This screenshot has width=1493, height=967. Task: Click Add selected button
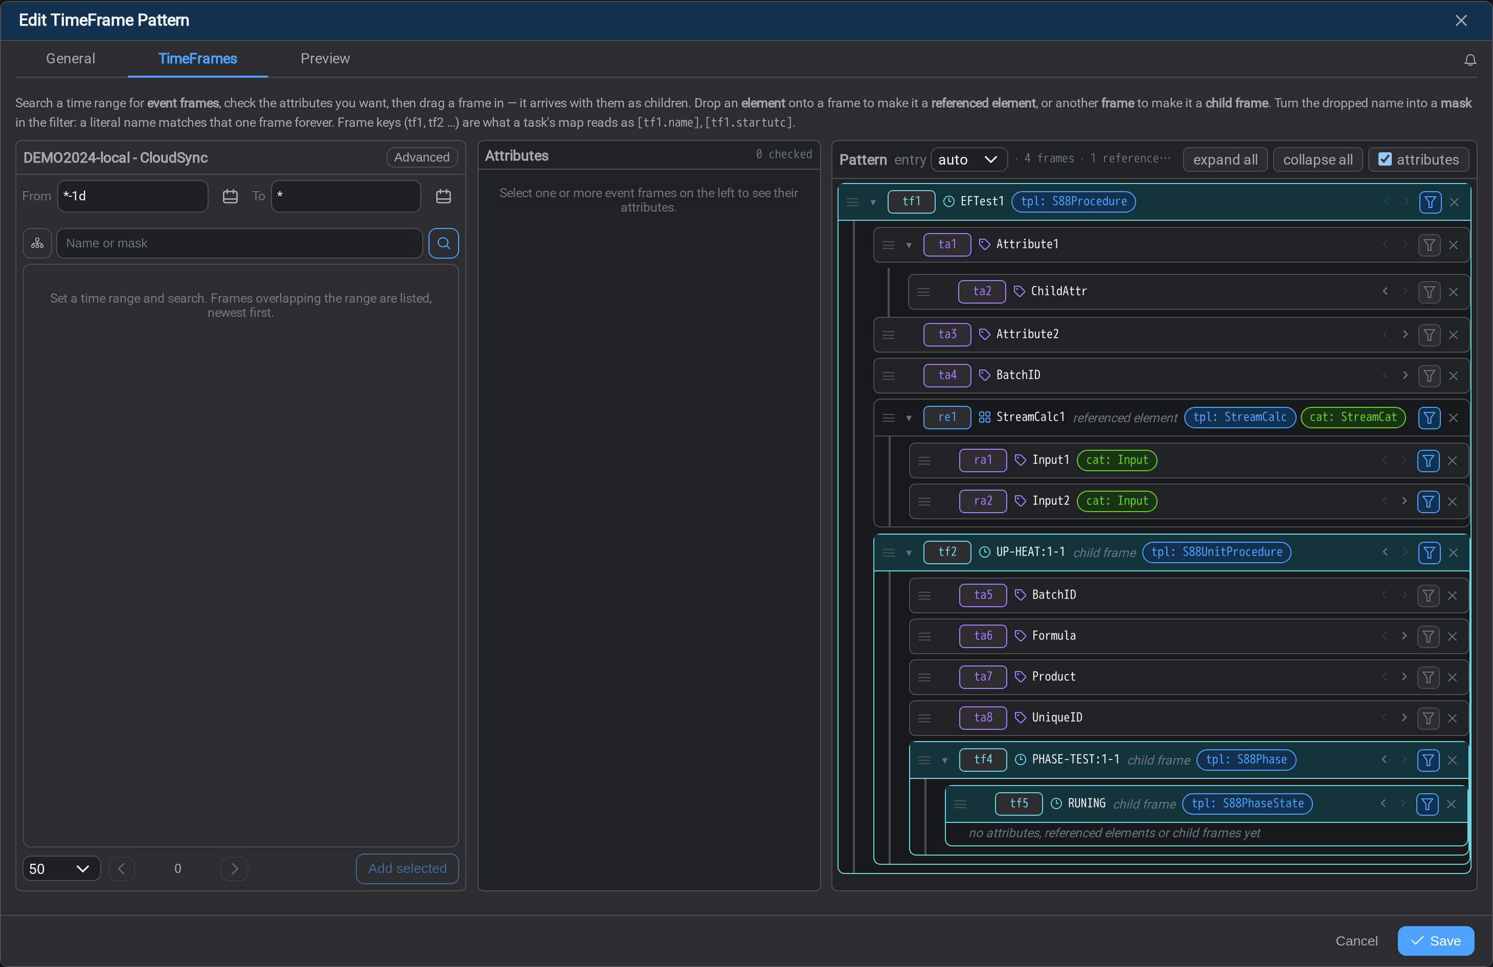tap(407, 869)
